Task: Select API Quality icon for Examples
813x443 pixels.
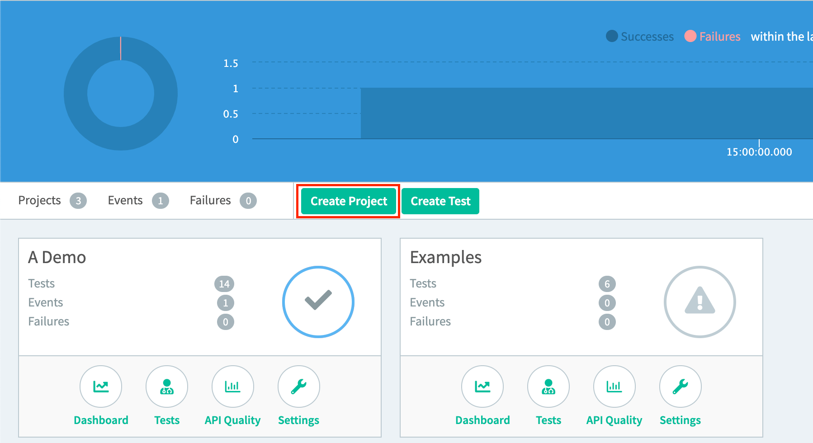Action: pos(614,386)
